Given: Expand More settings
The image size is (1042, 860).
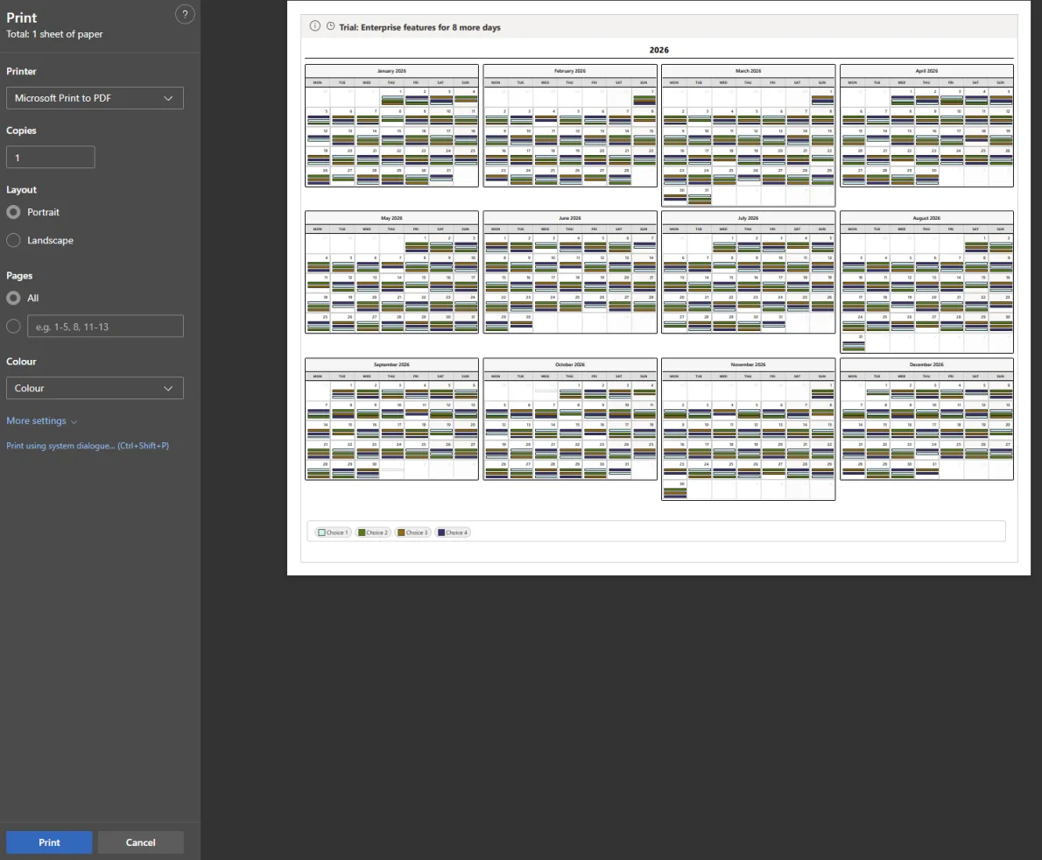Looking at the screenshot, I should tap(41, 420).
